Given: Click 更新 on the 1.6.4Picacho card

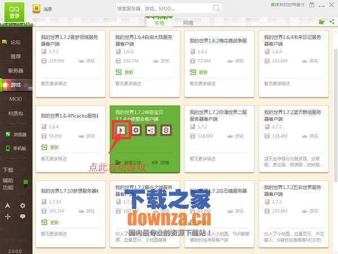Looking at the screenshot, I should (50, 148).
